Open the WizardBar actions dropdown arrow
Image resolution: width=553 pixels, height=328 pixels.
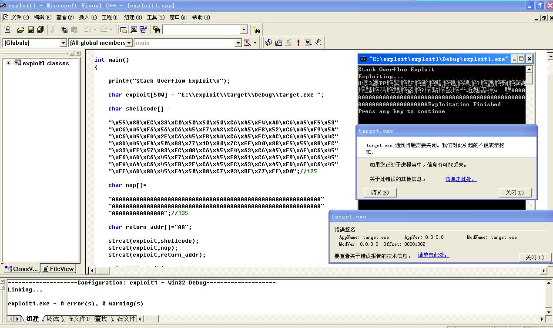[x=255, y=43]
